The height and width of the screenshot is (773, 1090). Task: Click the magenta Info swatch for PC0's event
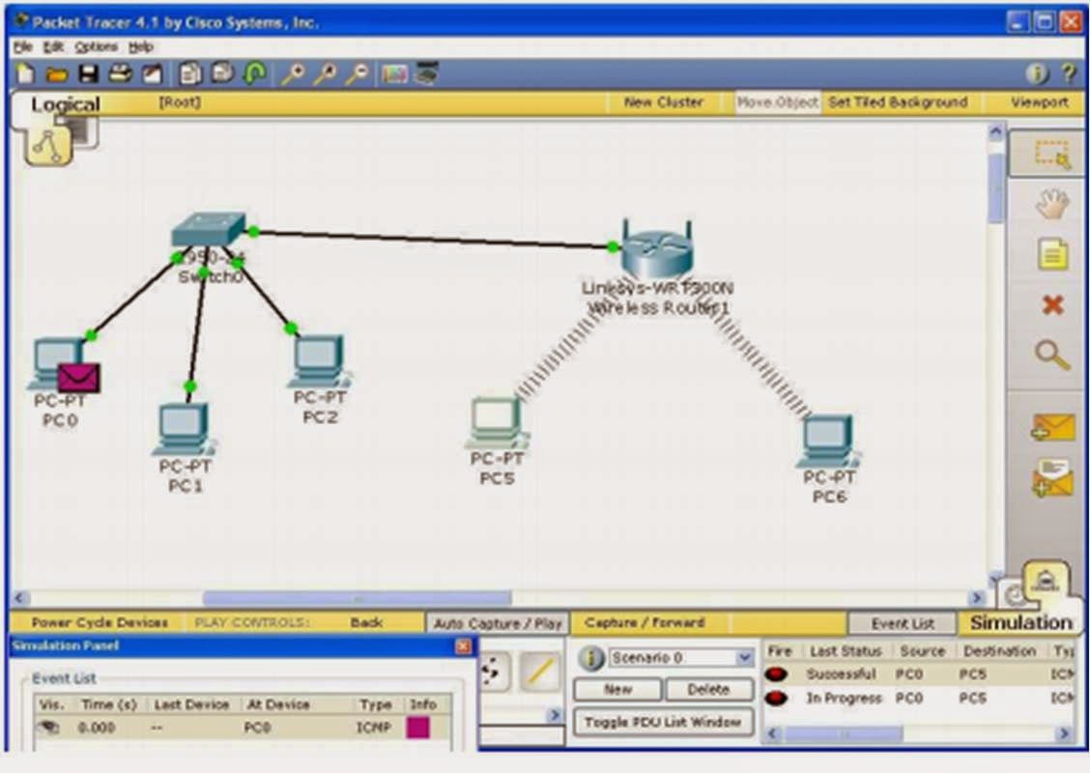[417, 728]
